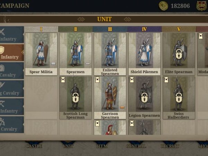Screen dimensions: 208x156
Task: Go to the CASTLE bottom menu
Action: click(x=34, y=146)
